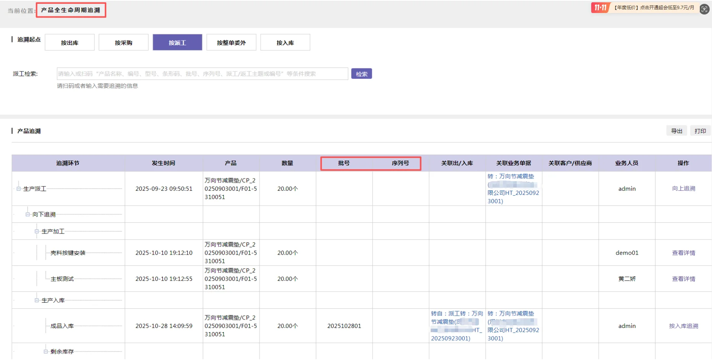Collapse the 生产派工 tree node

pos(18,189)
